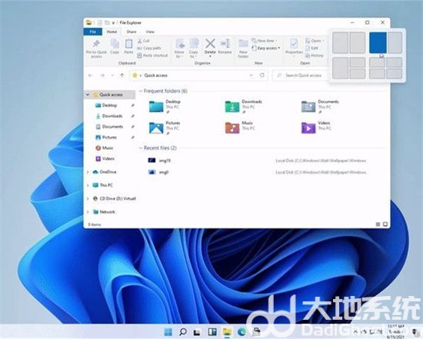Select the Documents folder in Frequent folders
Screen dimensions: 423x339
tap(320, 106)
